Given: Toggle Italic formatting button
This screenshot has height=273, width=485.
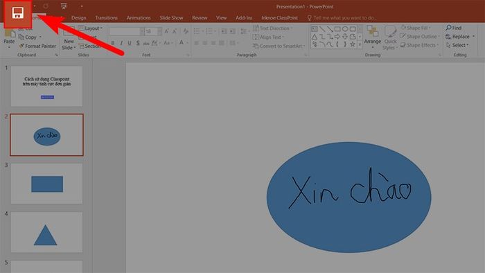Looking at the screenshot, I should (121, 43).
